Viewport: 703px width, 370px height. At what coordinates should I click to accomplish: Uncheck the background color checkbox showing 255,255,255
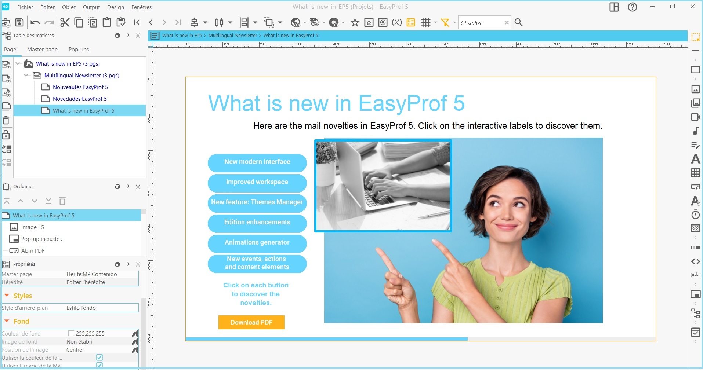pyautogui.click(x=71, y=333)
